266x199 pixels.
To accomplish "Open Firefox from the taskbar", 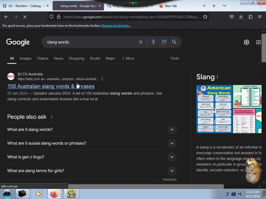I will click(x=54, y=194).
